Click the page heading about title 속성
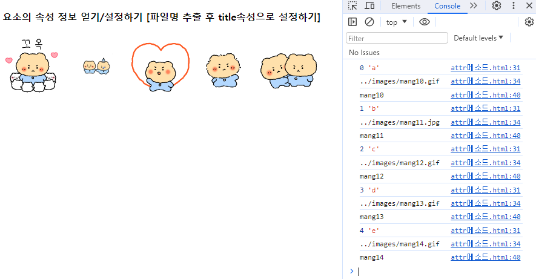Screen dimensions: 536x279 tap(161, 17)
